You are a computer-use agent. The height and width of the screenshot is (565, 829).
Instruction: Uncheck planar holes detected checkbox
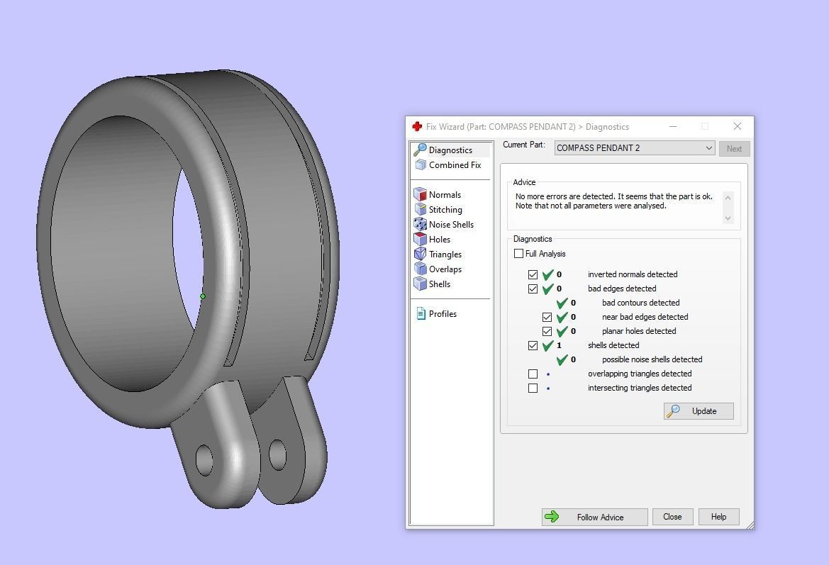[x=547, y=331]
